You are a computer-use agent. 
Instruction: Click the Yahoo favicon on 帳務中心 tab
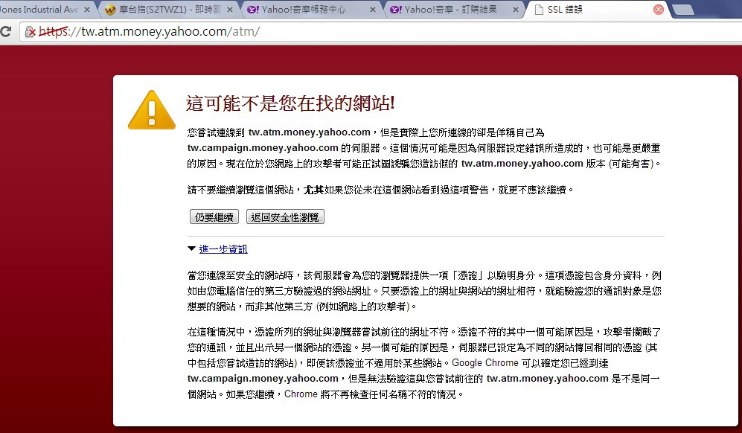coord(253,10)
